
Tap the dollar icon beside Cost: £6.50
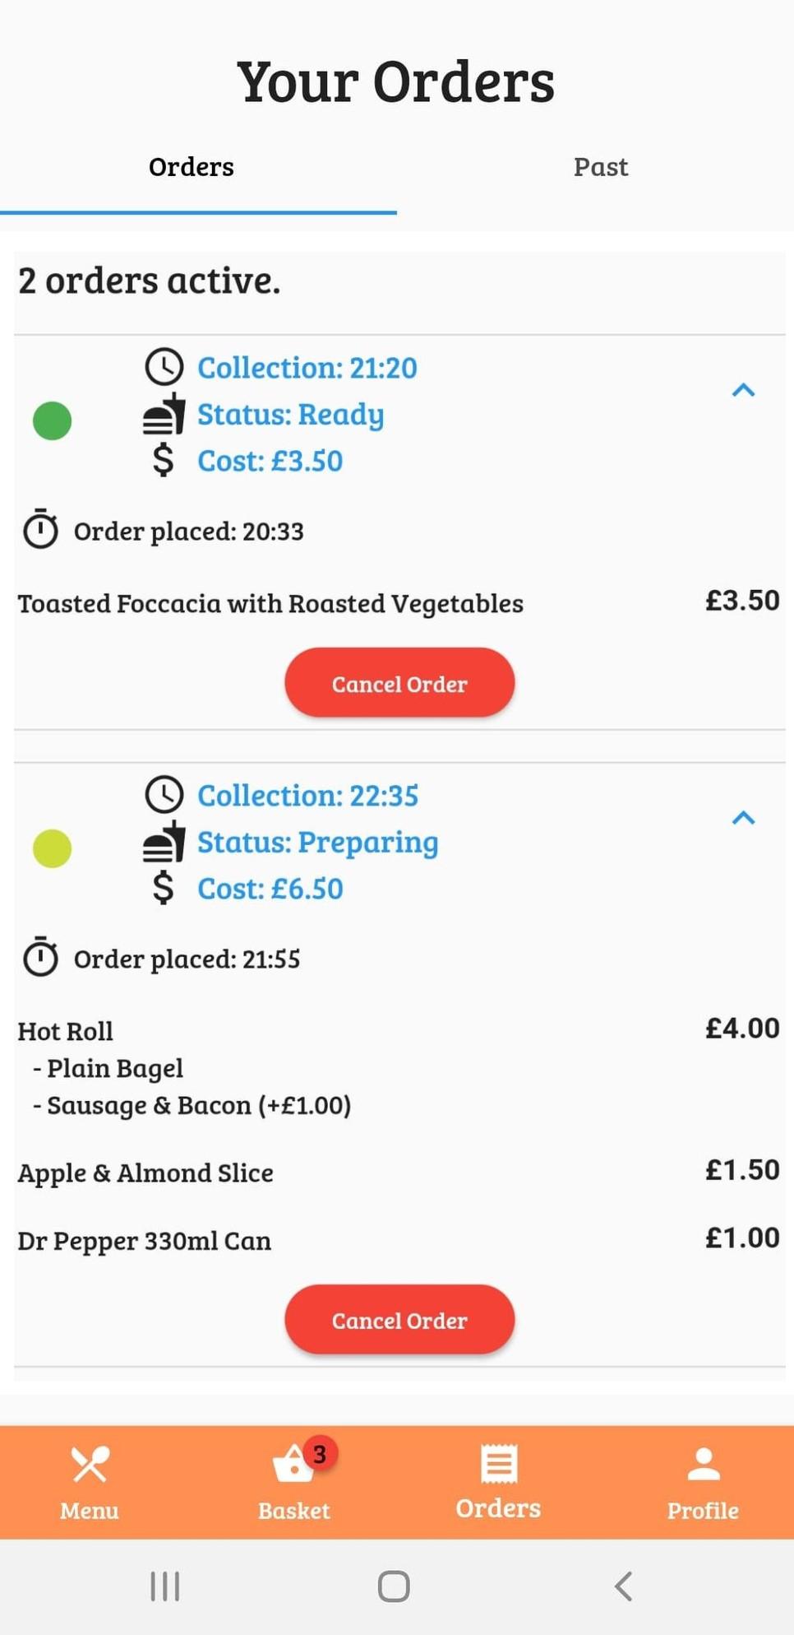click(x=164, y=888)
